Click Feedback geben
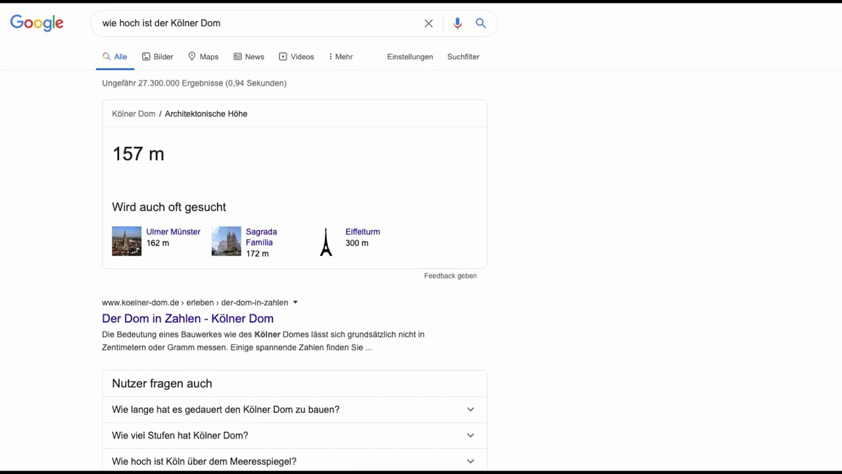Image resolution: width=842 pixels, height=474 pixels. (x=451, y=276)
